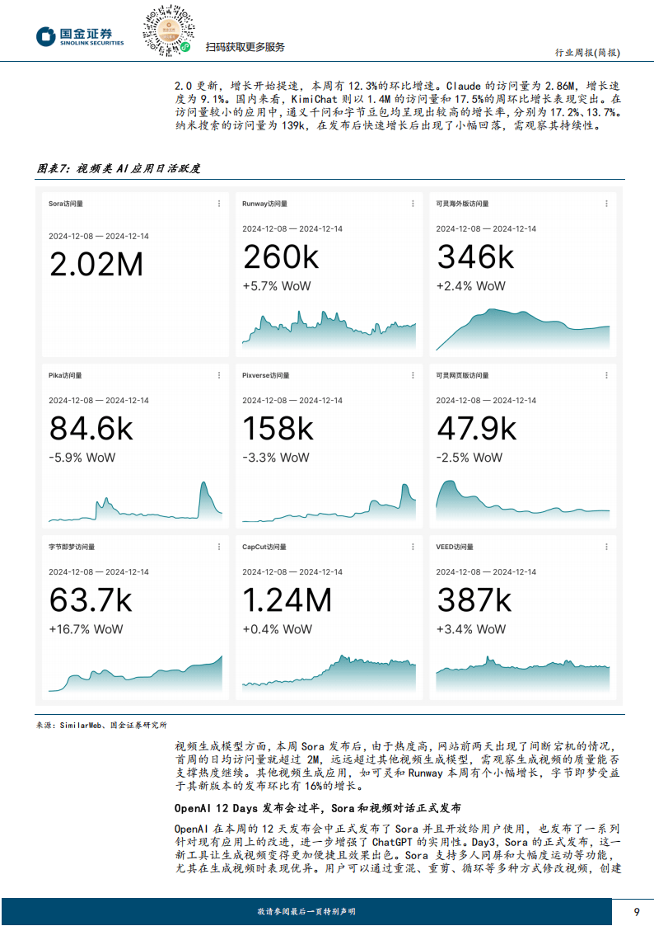This screenshot has height=926, width=654.
Task: Click the Runway traffic sparkline chart
Action: point(329,330)
